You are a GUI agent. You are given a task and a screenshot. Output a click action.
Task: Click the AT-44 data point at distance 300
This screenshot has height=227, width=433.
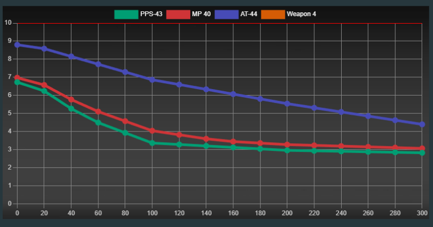(422, 125)
